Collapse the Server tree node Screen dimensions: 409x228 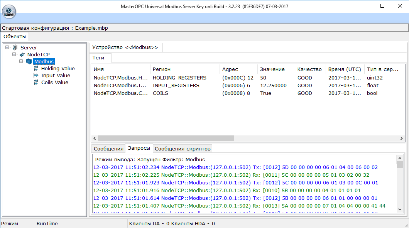tap(7, 47)
